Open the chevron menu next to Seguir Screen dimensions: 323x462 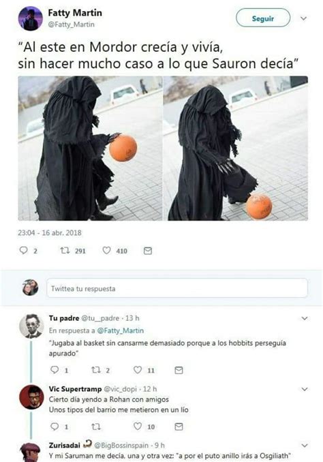point(303,18)
